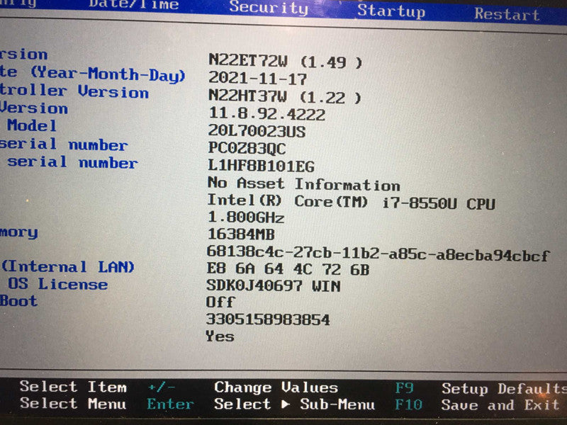Image resolution: width=567 pixels, height=425 pixels.
Task: Select CPU speed value 1.800GHz
Action: pyautogui.click(x=246, y=217)
